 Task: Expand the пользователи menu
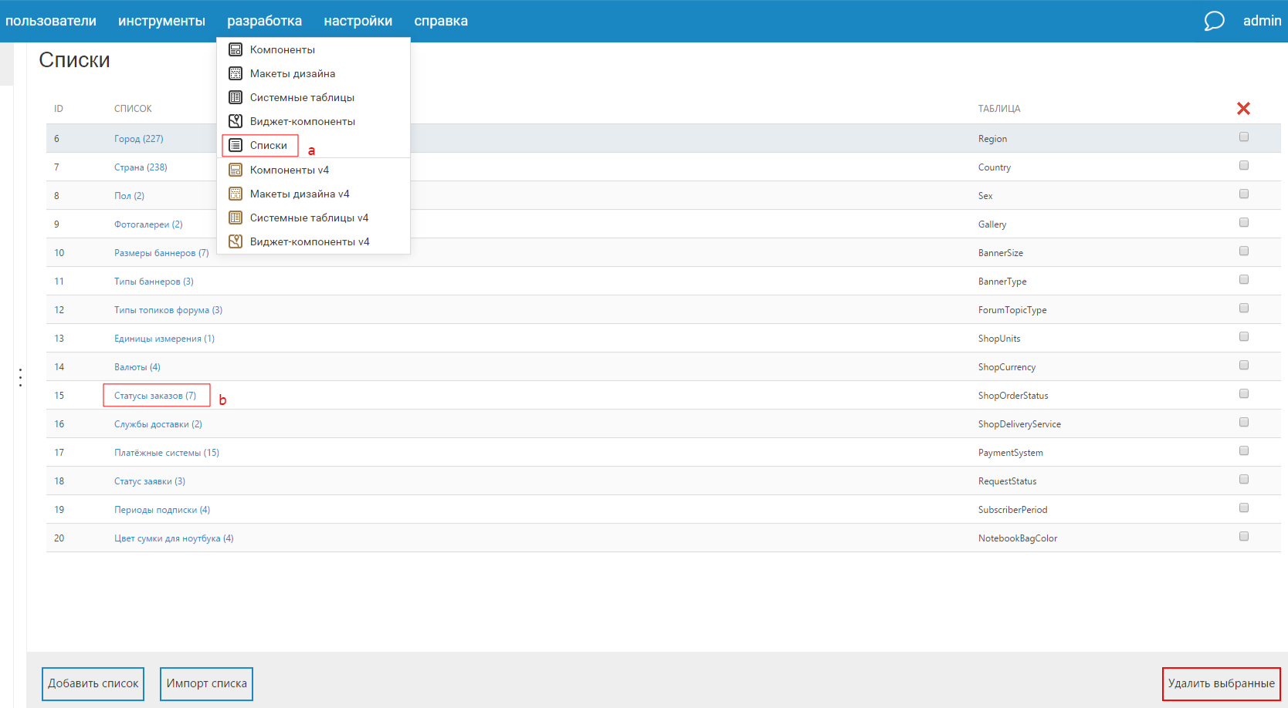point(51,21)
